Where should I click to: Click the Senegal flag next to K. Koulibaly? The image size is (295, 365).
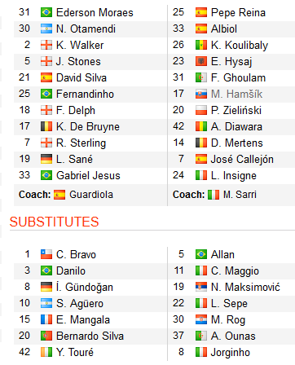coord(201,45)
